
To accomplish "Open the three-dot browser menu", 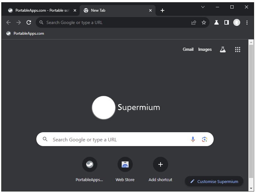I will pos(247,22).
